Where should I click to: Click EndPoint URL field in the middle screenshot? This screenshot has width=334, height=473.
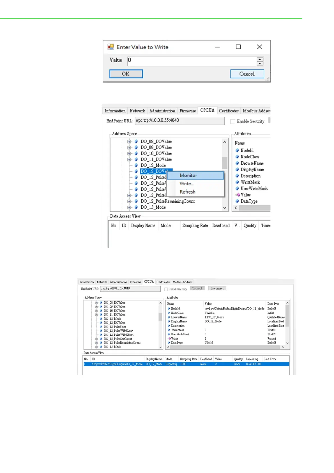(180, 121)
